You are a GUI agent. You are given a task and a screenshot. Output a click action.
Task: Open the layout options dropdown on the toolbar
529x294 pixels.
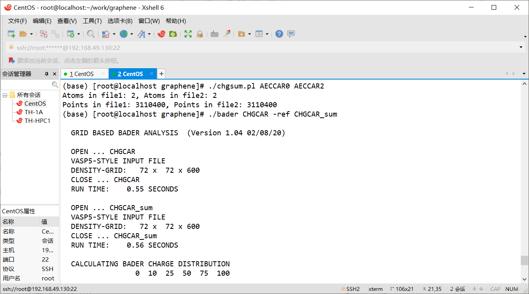tap(266, 34)
